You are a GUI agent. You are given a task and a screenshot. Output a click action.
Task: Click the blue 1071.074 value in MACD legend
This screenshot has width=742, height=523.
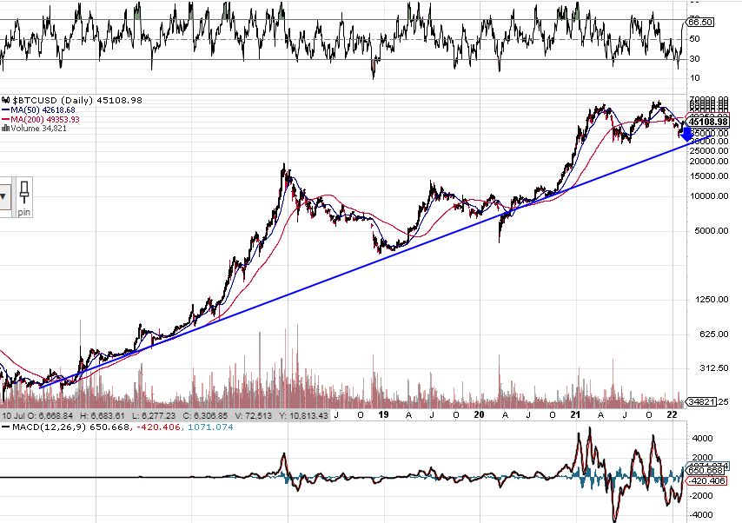(x=210, y=427)
